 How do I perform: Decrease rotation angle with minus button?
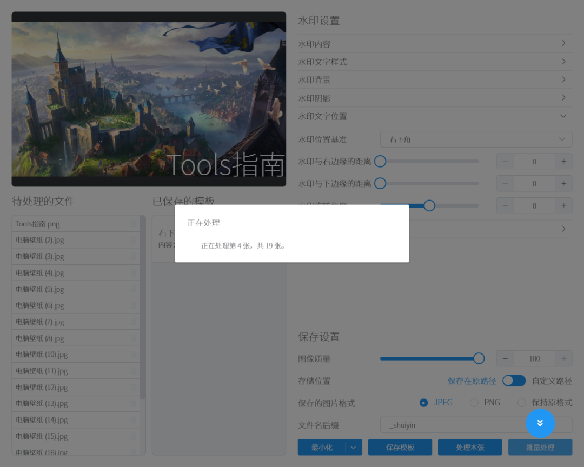click(x=505, y=205)
